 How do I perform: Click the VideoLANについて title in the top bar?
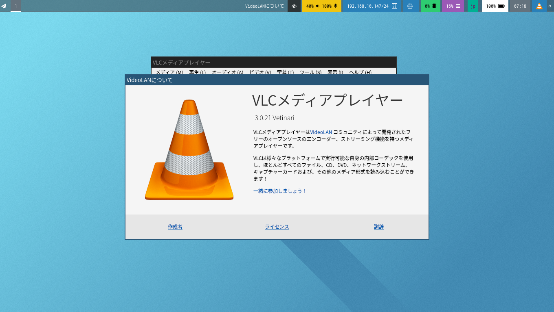265,6
